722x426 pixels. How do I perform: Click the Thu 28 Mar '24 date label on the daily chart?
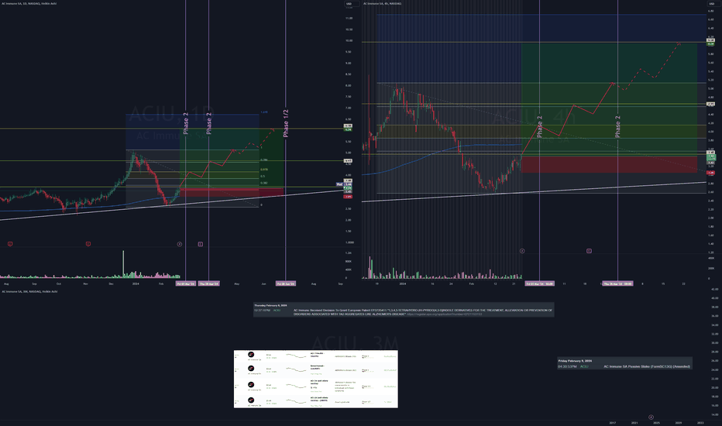209,283
